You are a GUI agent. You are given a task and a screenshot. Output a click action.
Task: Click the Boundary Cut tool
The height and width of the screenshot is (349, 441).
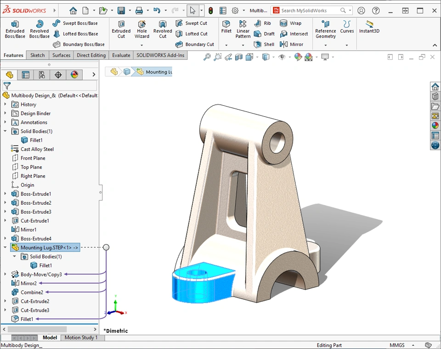coord(195,44)
